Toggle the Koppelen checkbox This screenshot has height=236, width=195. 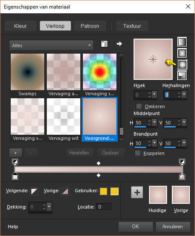(x=137, y=153)
